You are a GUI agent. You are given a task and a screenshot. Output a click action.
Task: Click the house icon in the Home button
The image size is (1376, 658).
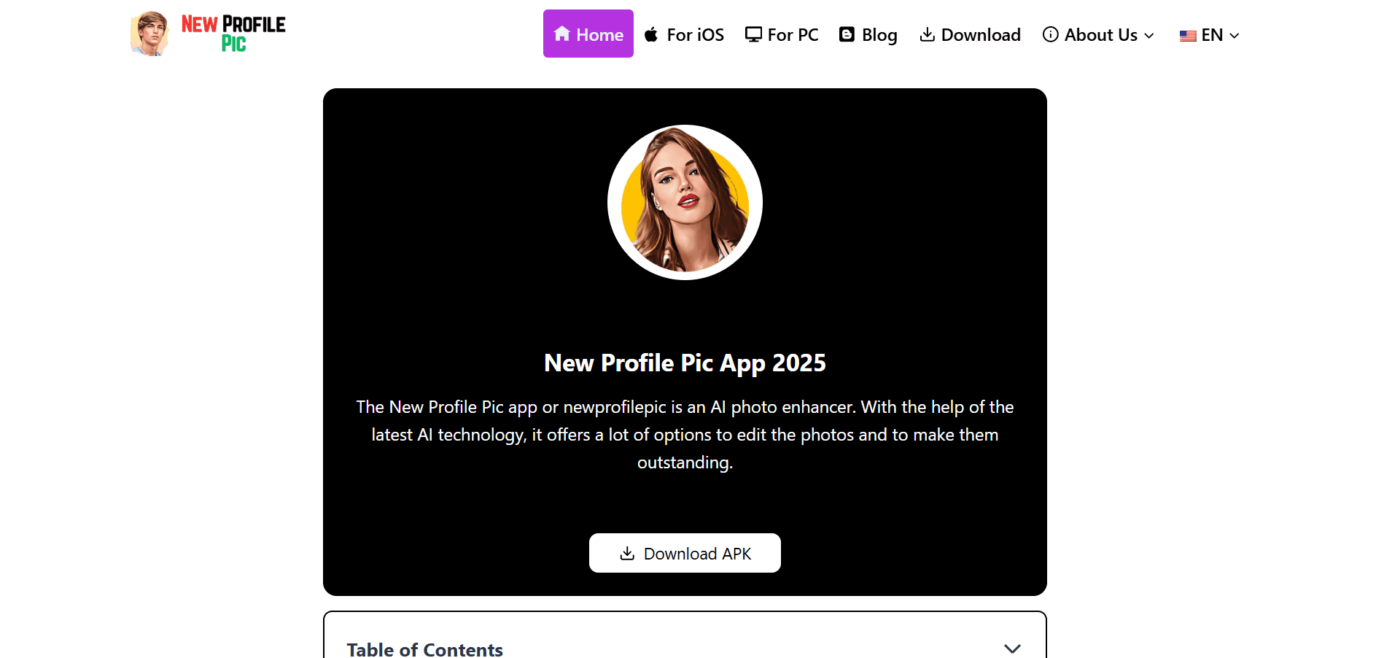[561, 34]
